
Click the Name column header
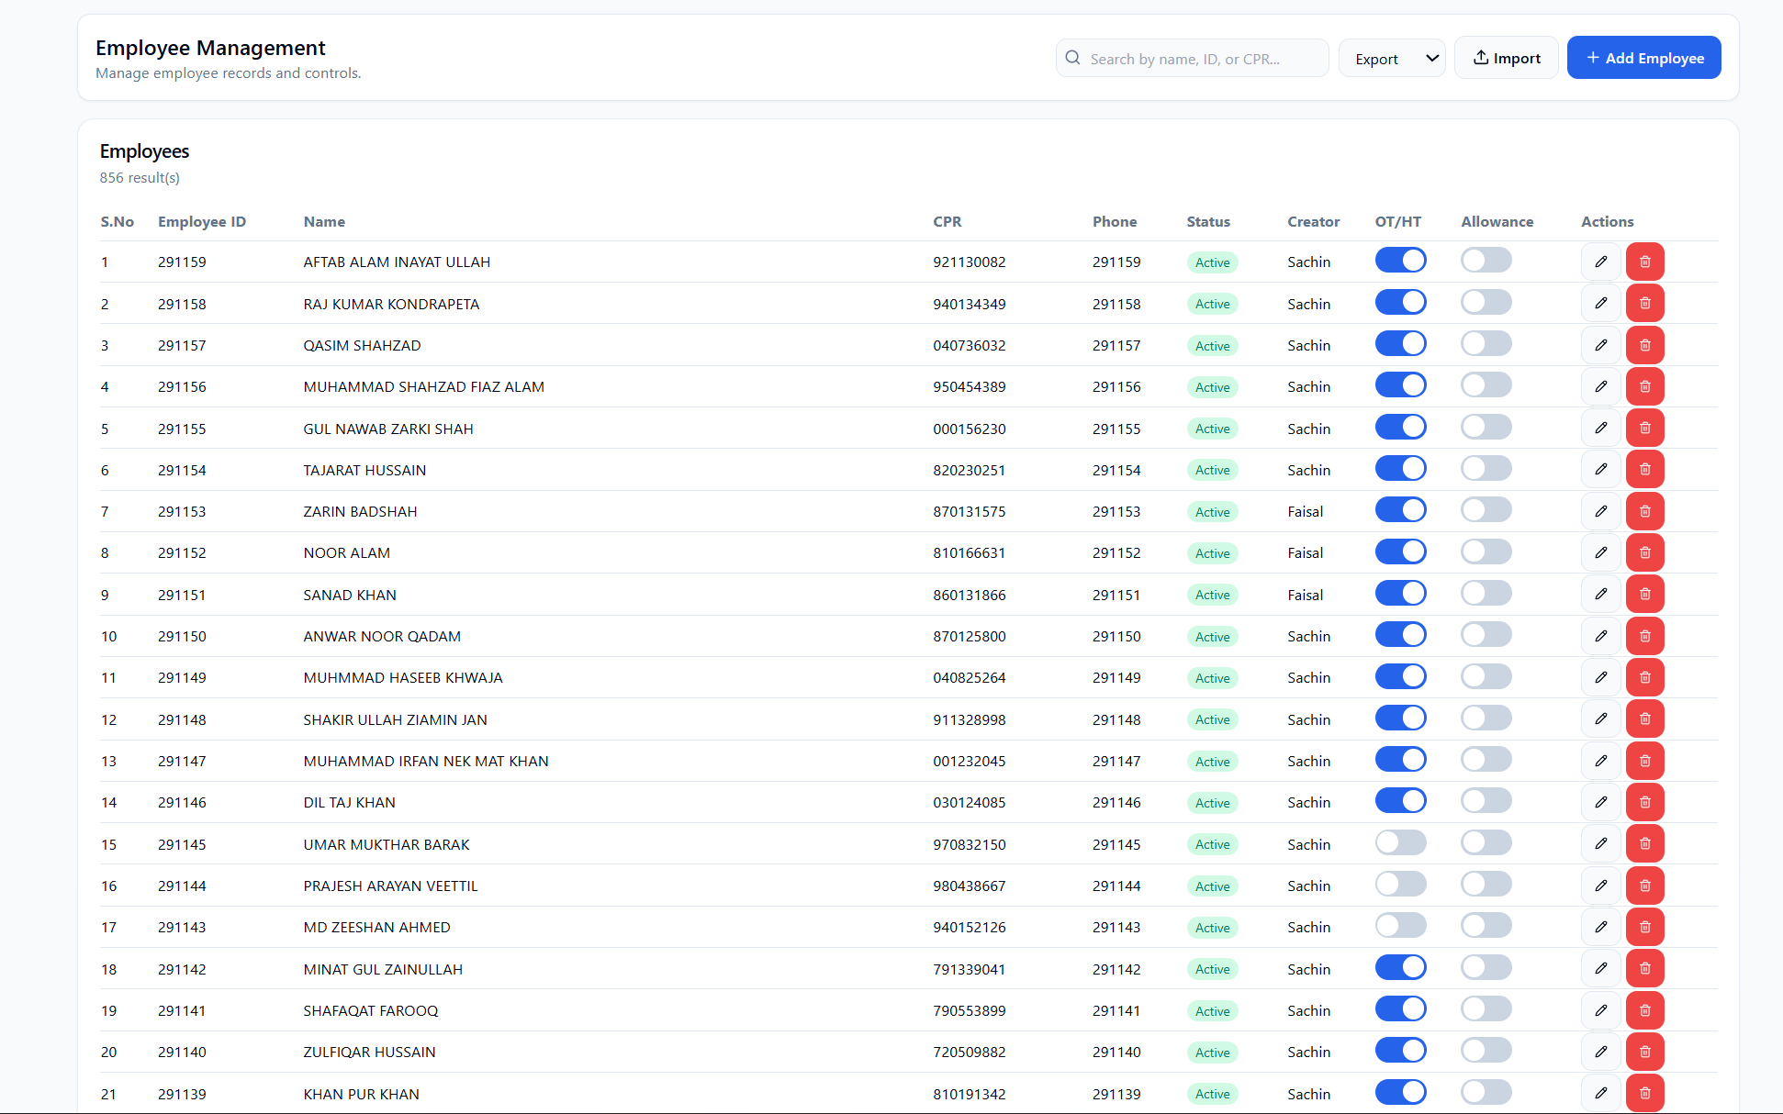(324, 221)
